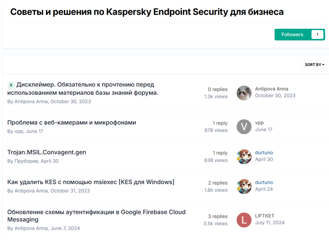
Task: Click the Followers button
Action: pyautogui.click(x=292, y=35)
